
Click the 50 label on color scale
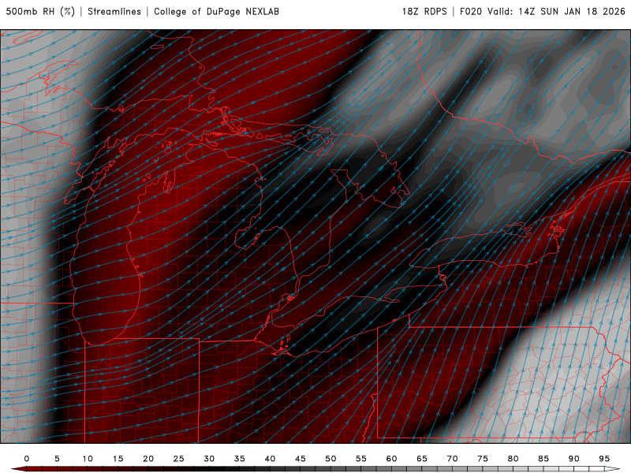point(330,459)
